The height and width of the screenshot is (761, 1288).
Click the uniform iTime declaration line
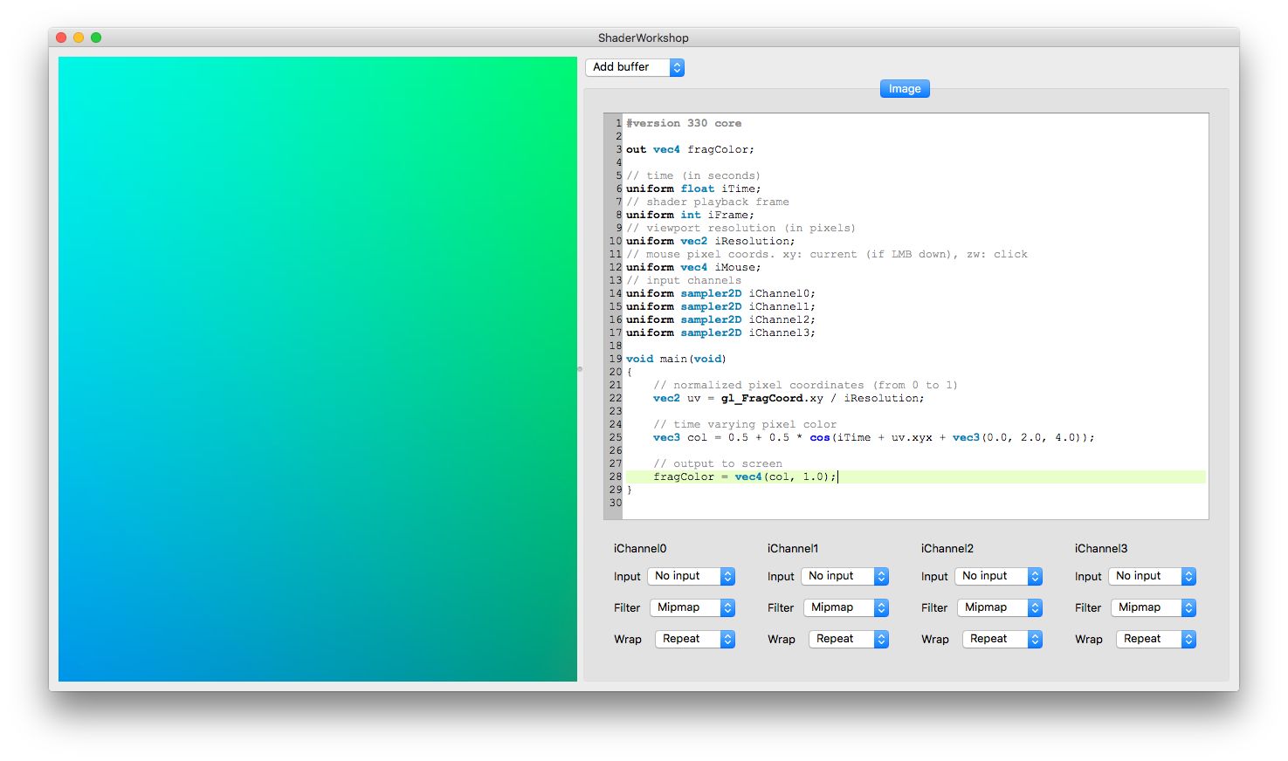pyautogui.click(x=690, y=189)
